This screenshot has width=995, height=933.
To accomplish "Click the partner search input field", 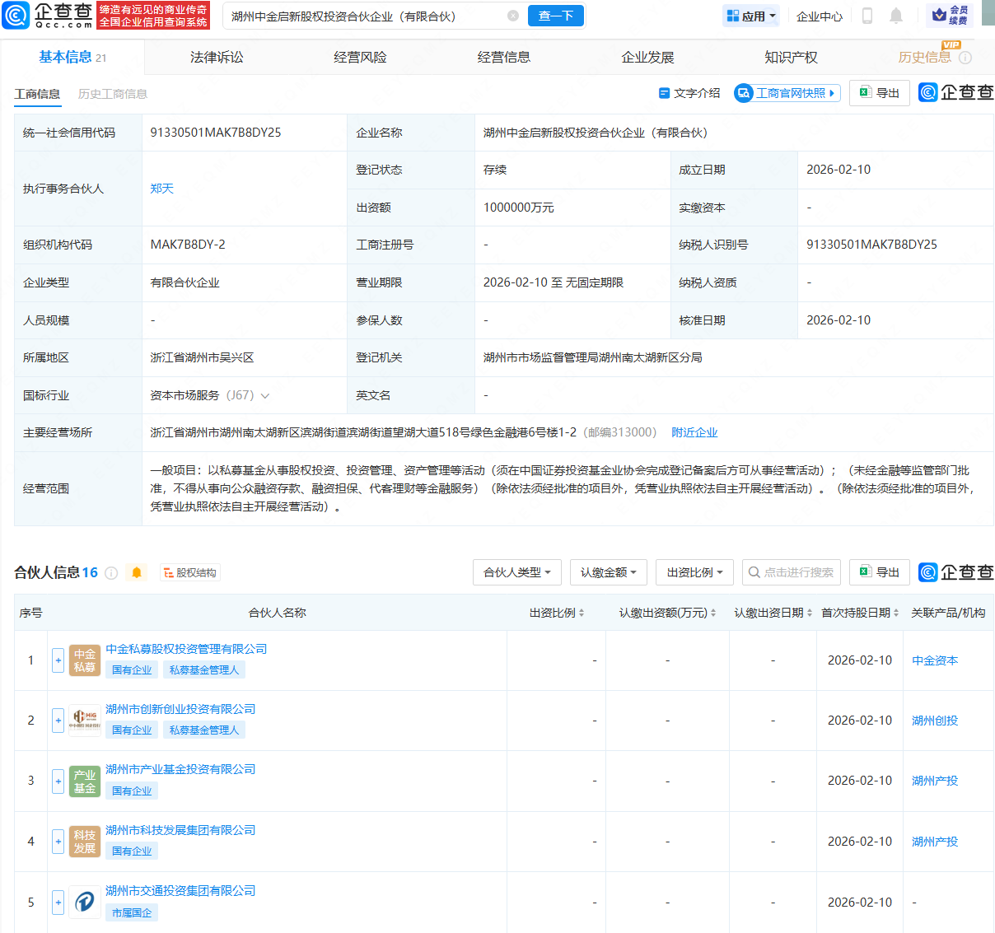I will pos(792,572).
